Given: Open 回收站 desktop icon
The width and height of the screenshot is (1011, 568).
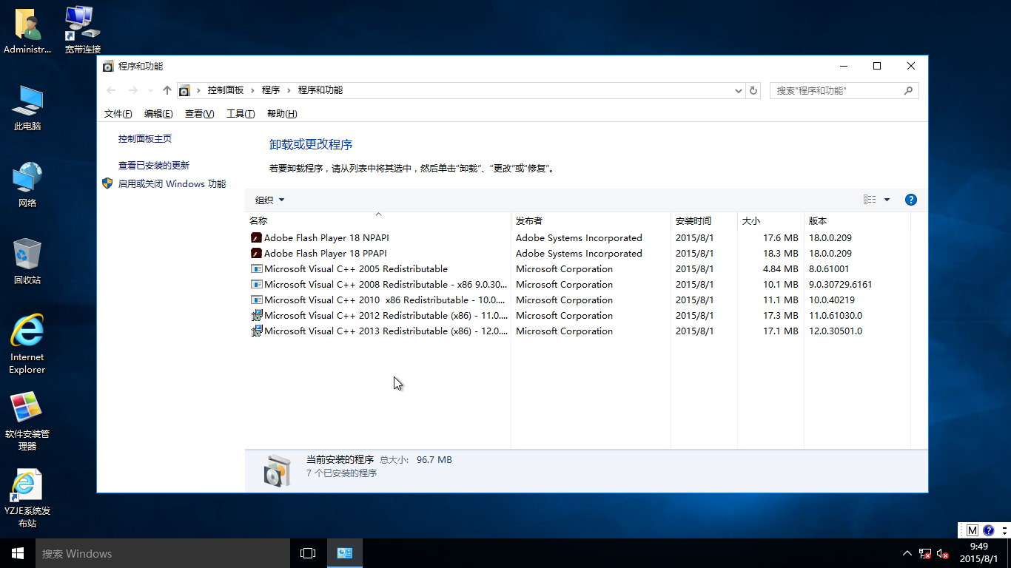Looking at the screenshot, I should pyautogui.click(x=27, y=263).
